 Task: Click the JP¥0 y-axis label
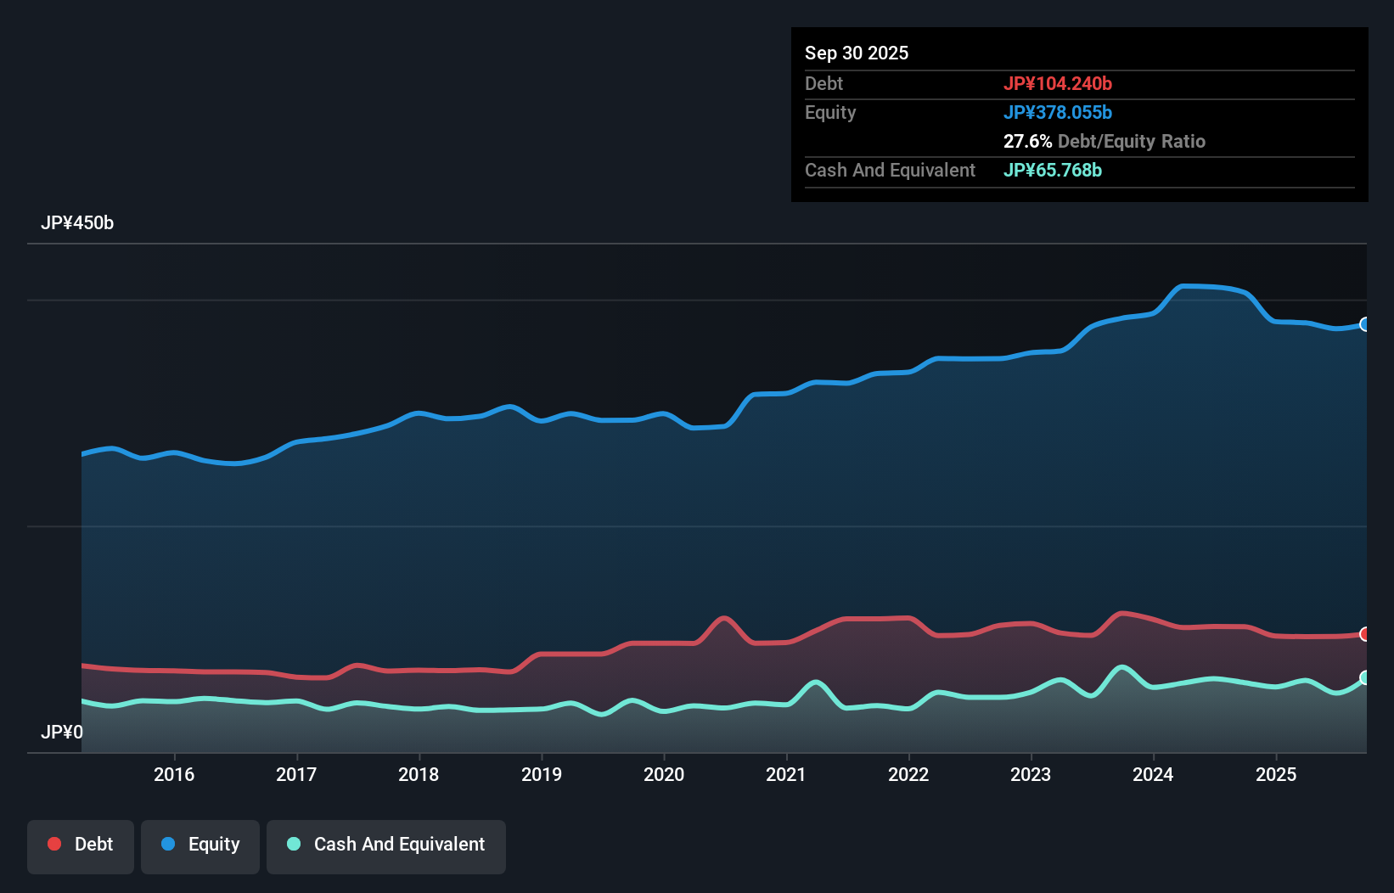[62, 732]
